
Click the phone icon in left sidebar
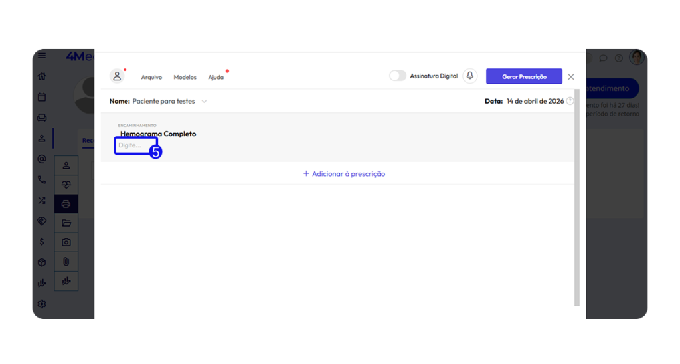click(x=42, y=180)
